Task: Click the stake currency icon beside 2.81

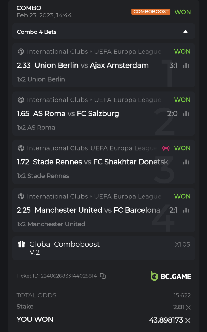Action: pyautogui.click(x=188, y=307)
